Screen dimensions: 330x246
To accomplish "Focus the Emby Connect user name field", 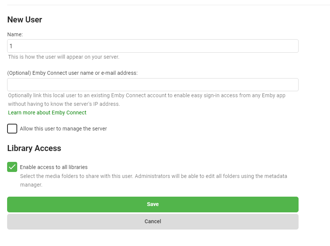I will [x=153, y=84].
